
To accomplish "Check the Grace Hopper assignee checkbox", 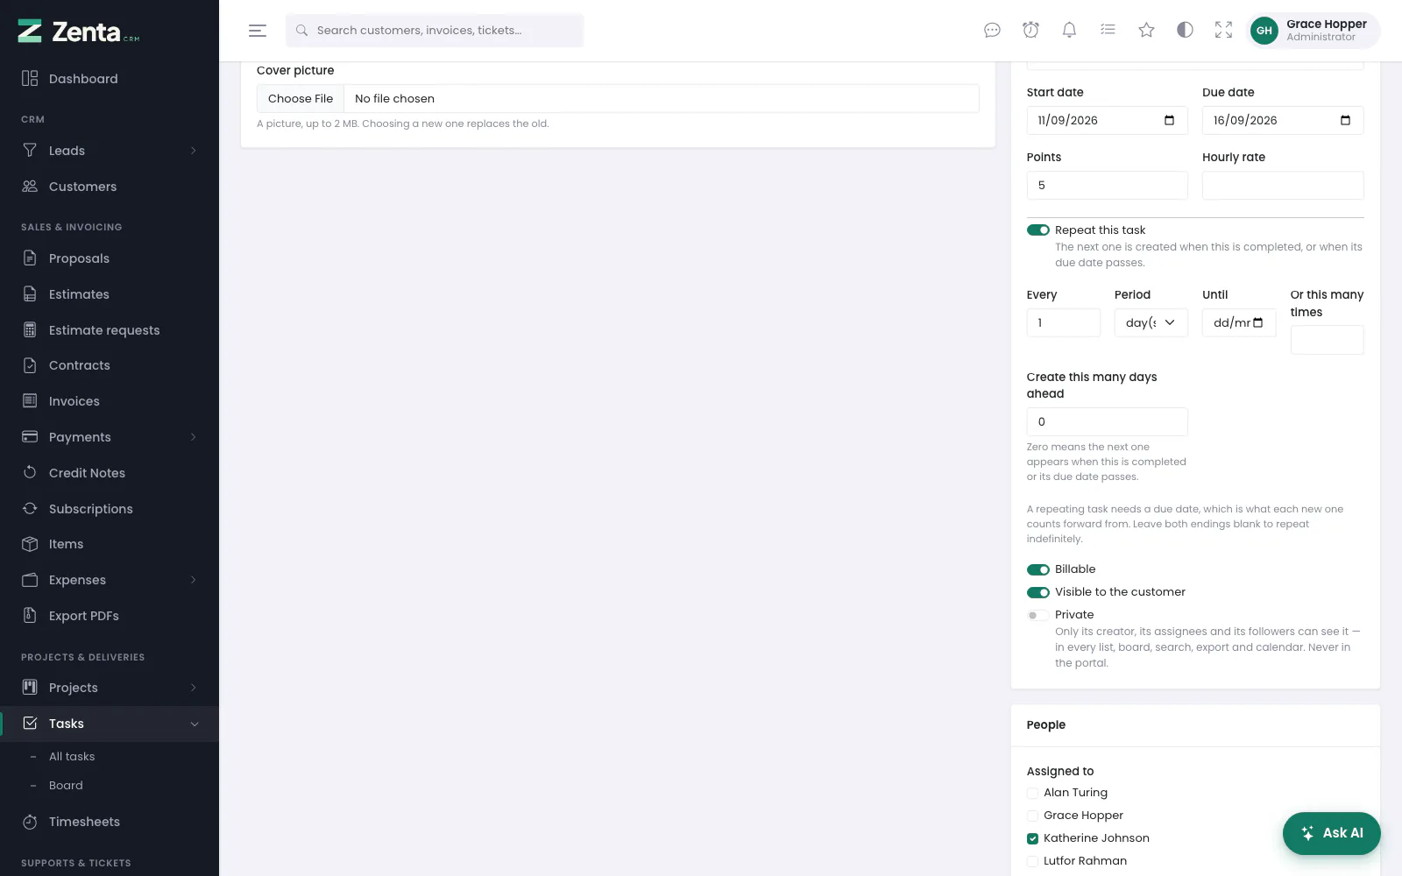I will [x=1032, y=816].
